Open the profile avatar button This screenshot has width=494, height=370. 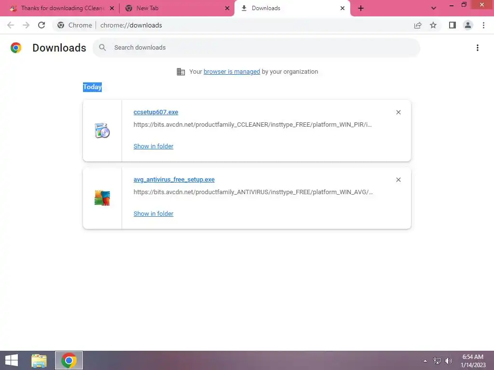pyautogui.click(x=468, y=25)
